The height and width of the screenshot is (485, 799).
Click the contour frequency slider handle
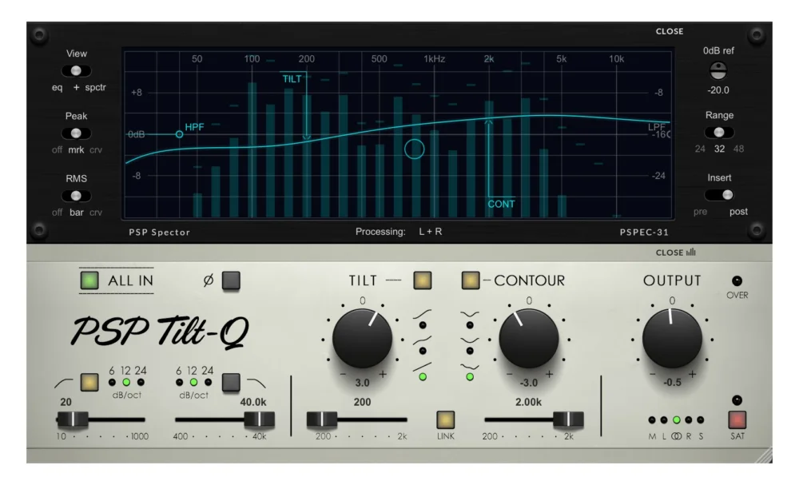568,419
